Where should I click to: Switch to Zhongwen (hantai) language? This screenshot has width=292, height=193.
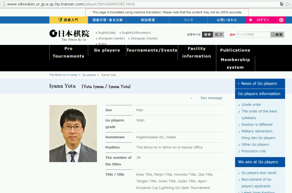144,38
